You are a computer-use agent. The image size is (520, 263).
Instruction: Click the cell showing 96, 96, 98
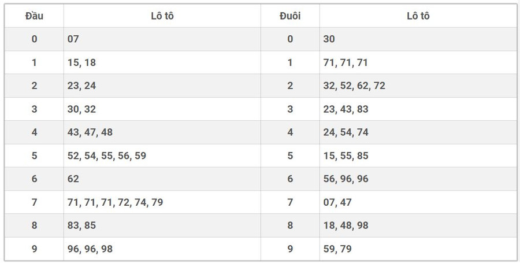click(90, 249)
